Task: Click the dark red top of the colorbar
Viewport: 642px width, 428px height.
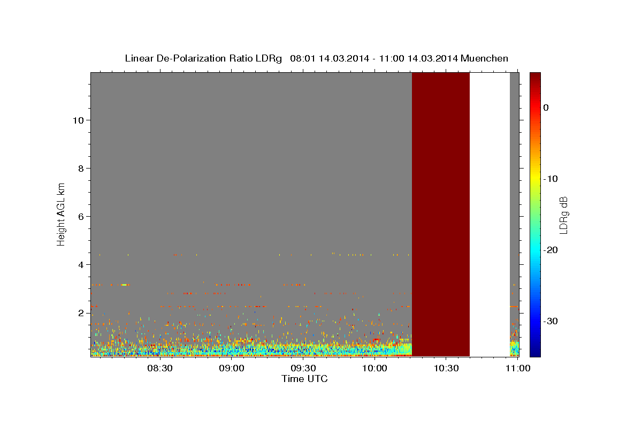Action: 535,78
